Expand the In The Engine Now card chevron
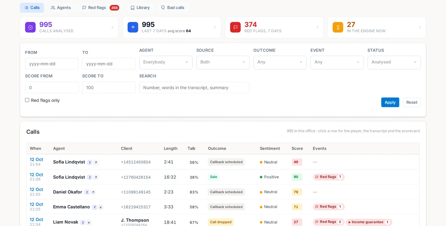Viewport: 446px width, 226px height. point(420,27)
